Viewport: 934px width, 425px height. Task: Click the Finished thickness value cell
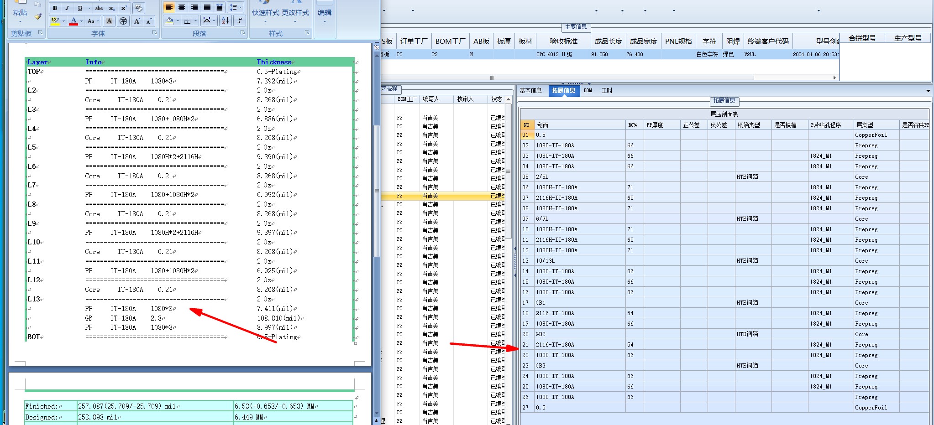pyautogui.click(x=155, y=406)
